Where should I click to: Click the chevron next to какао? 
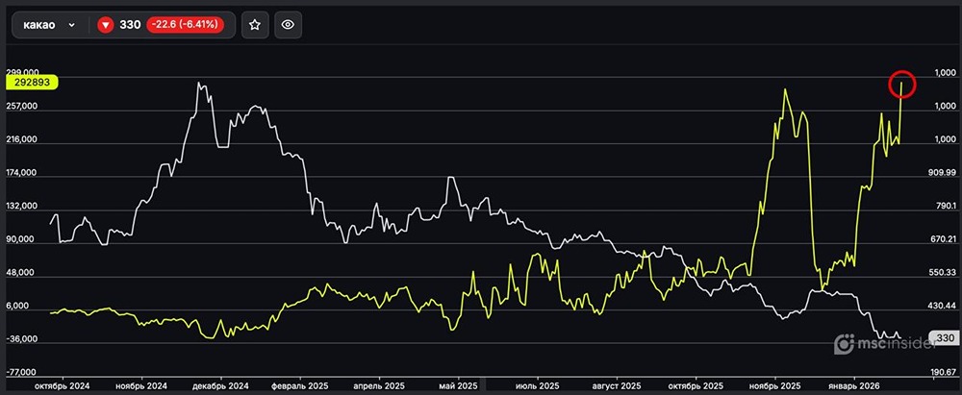coord(72,26)
